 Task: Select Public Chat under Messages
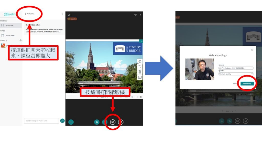click(11, 26)
